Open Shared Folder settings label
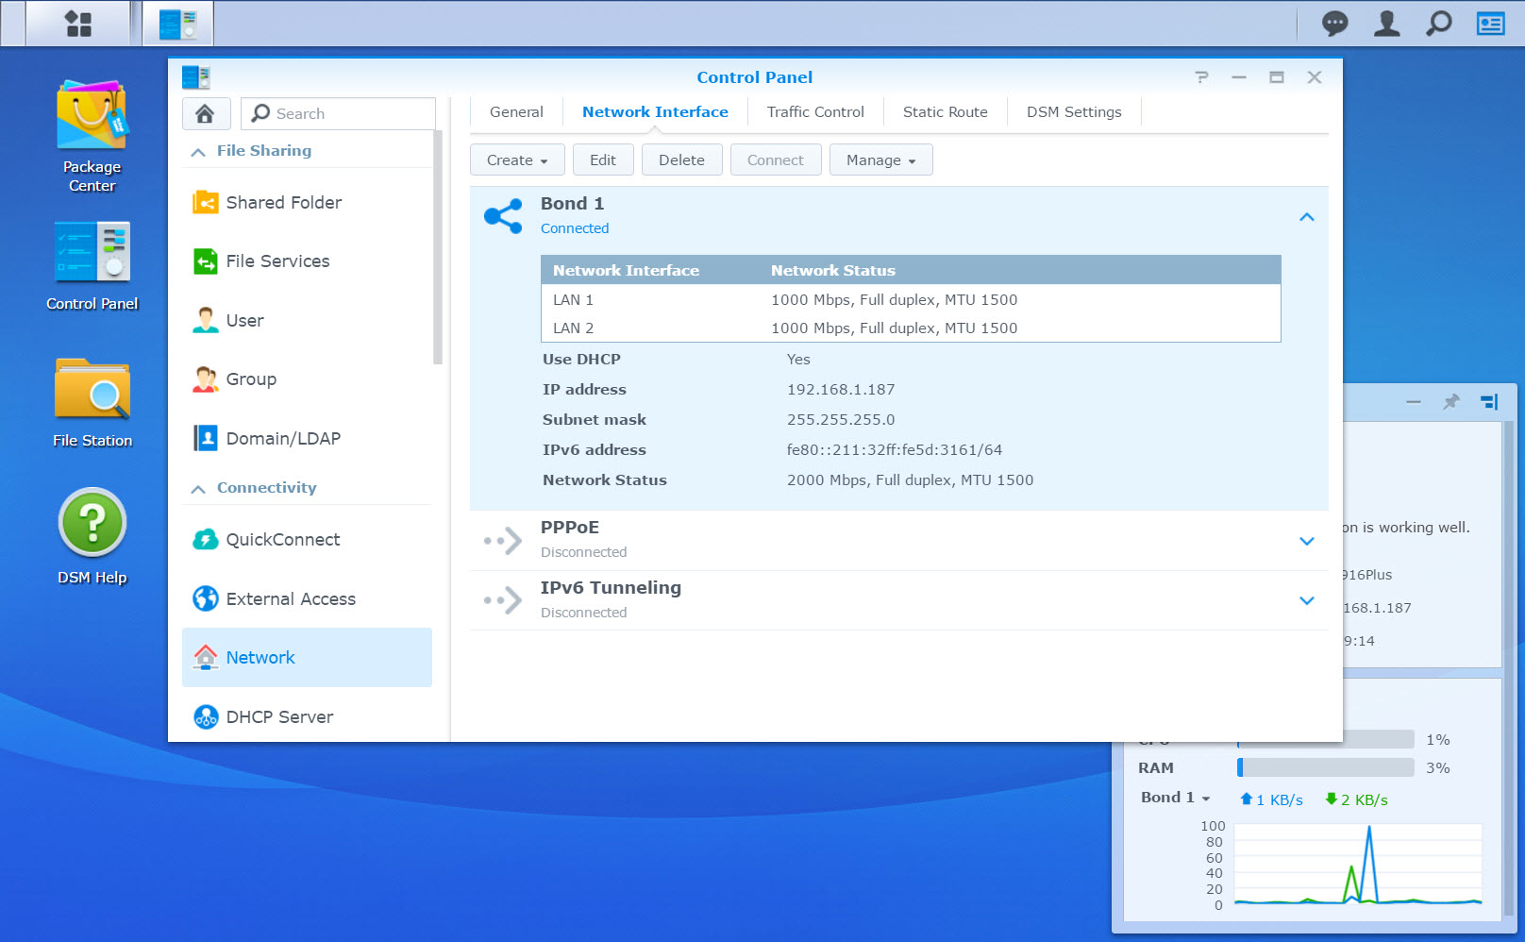The width and height of the screenshot is (1525, 942). tap(284, 202)
